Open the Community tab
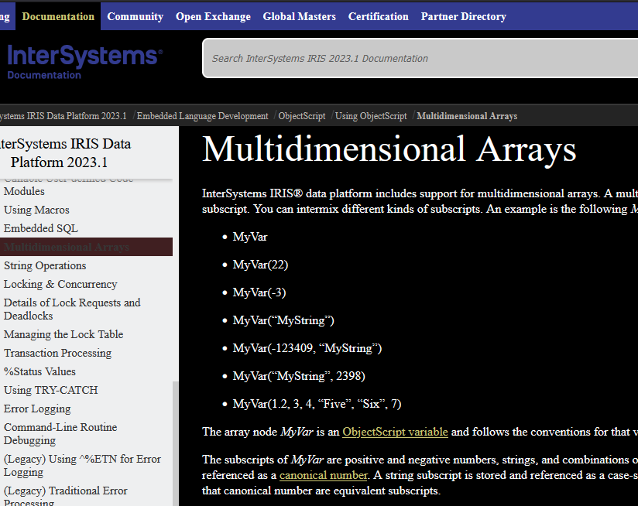 135,16
